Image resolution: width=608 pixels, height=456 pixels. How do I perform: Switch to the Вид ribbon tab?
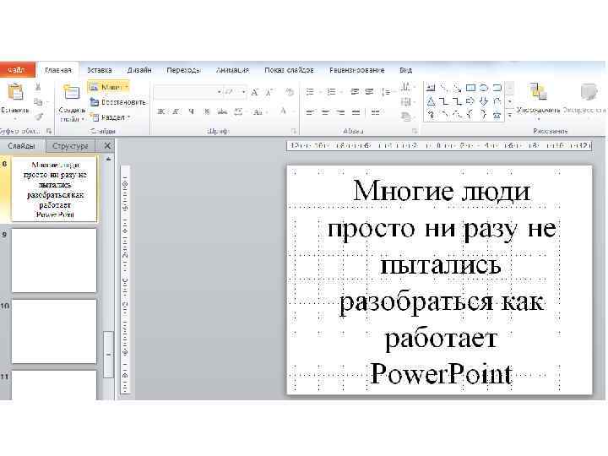pyautogui.click(x=405, y=70)
